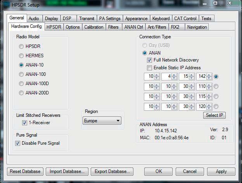Open the Region dropdown showing Europe
Image resolution: width=242 pixels, height=183 pixels.
click(102, 121)
